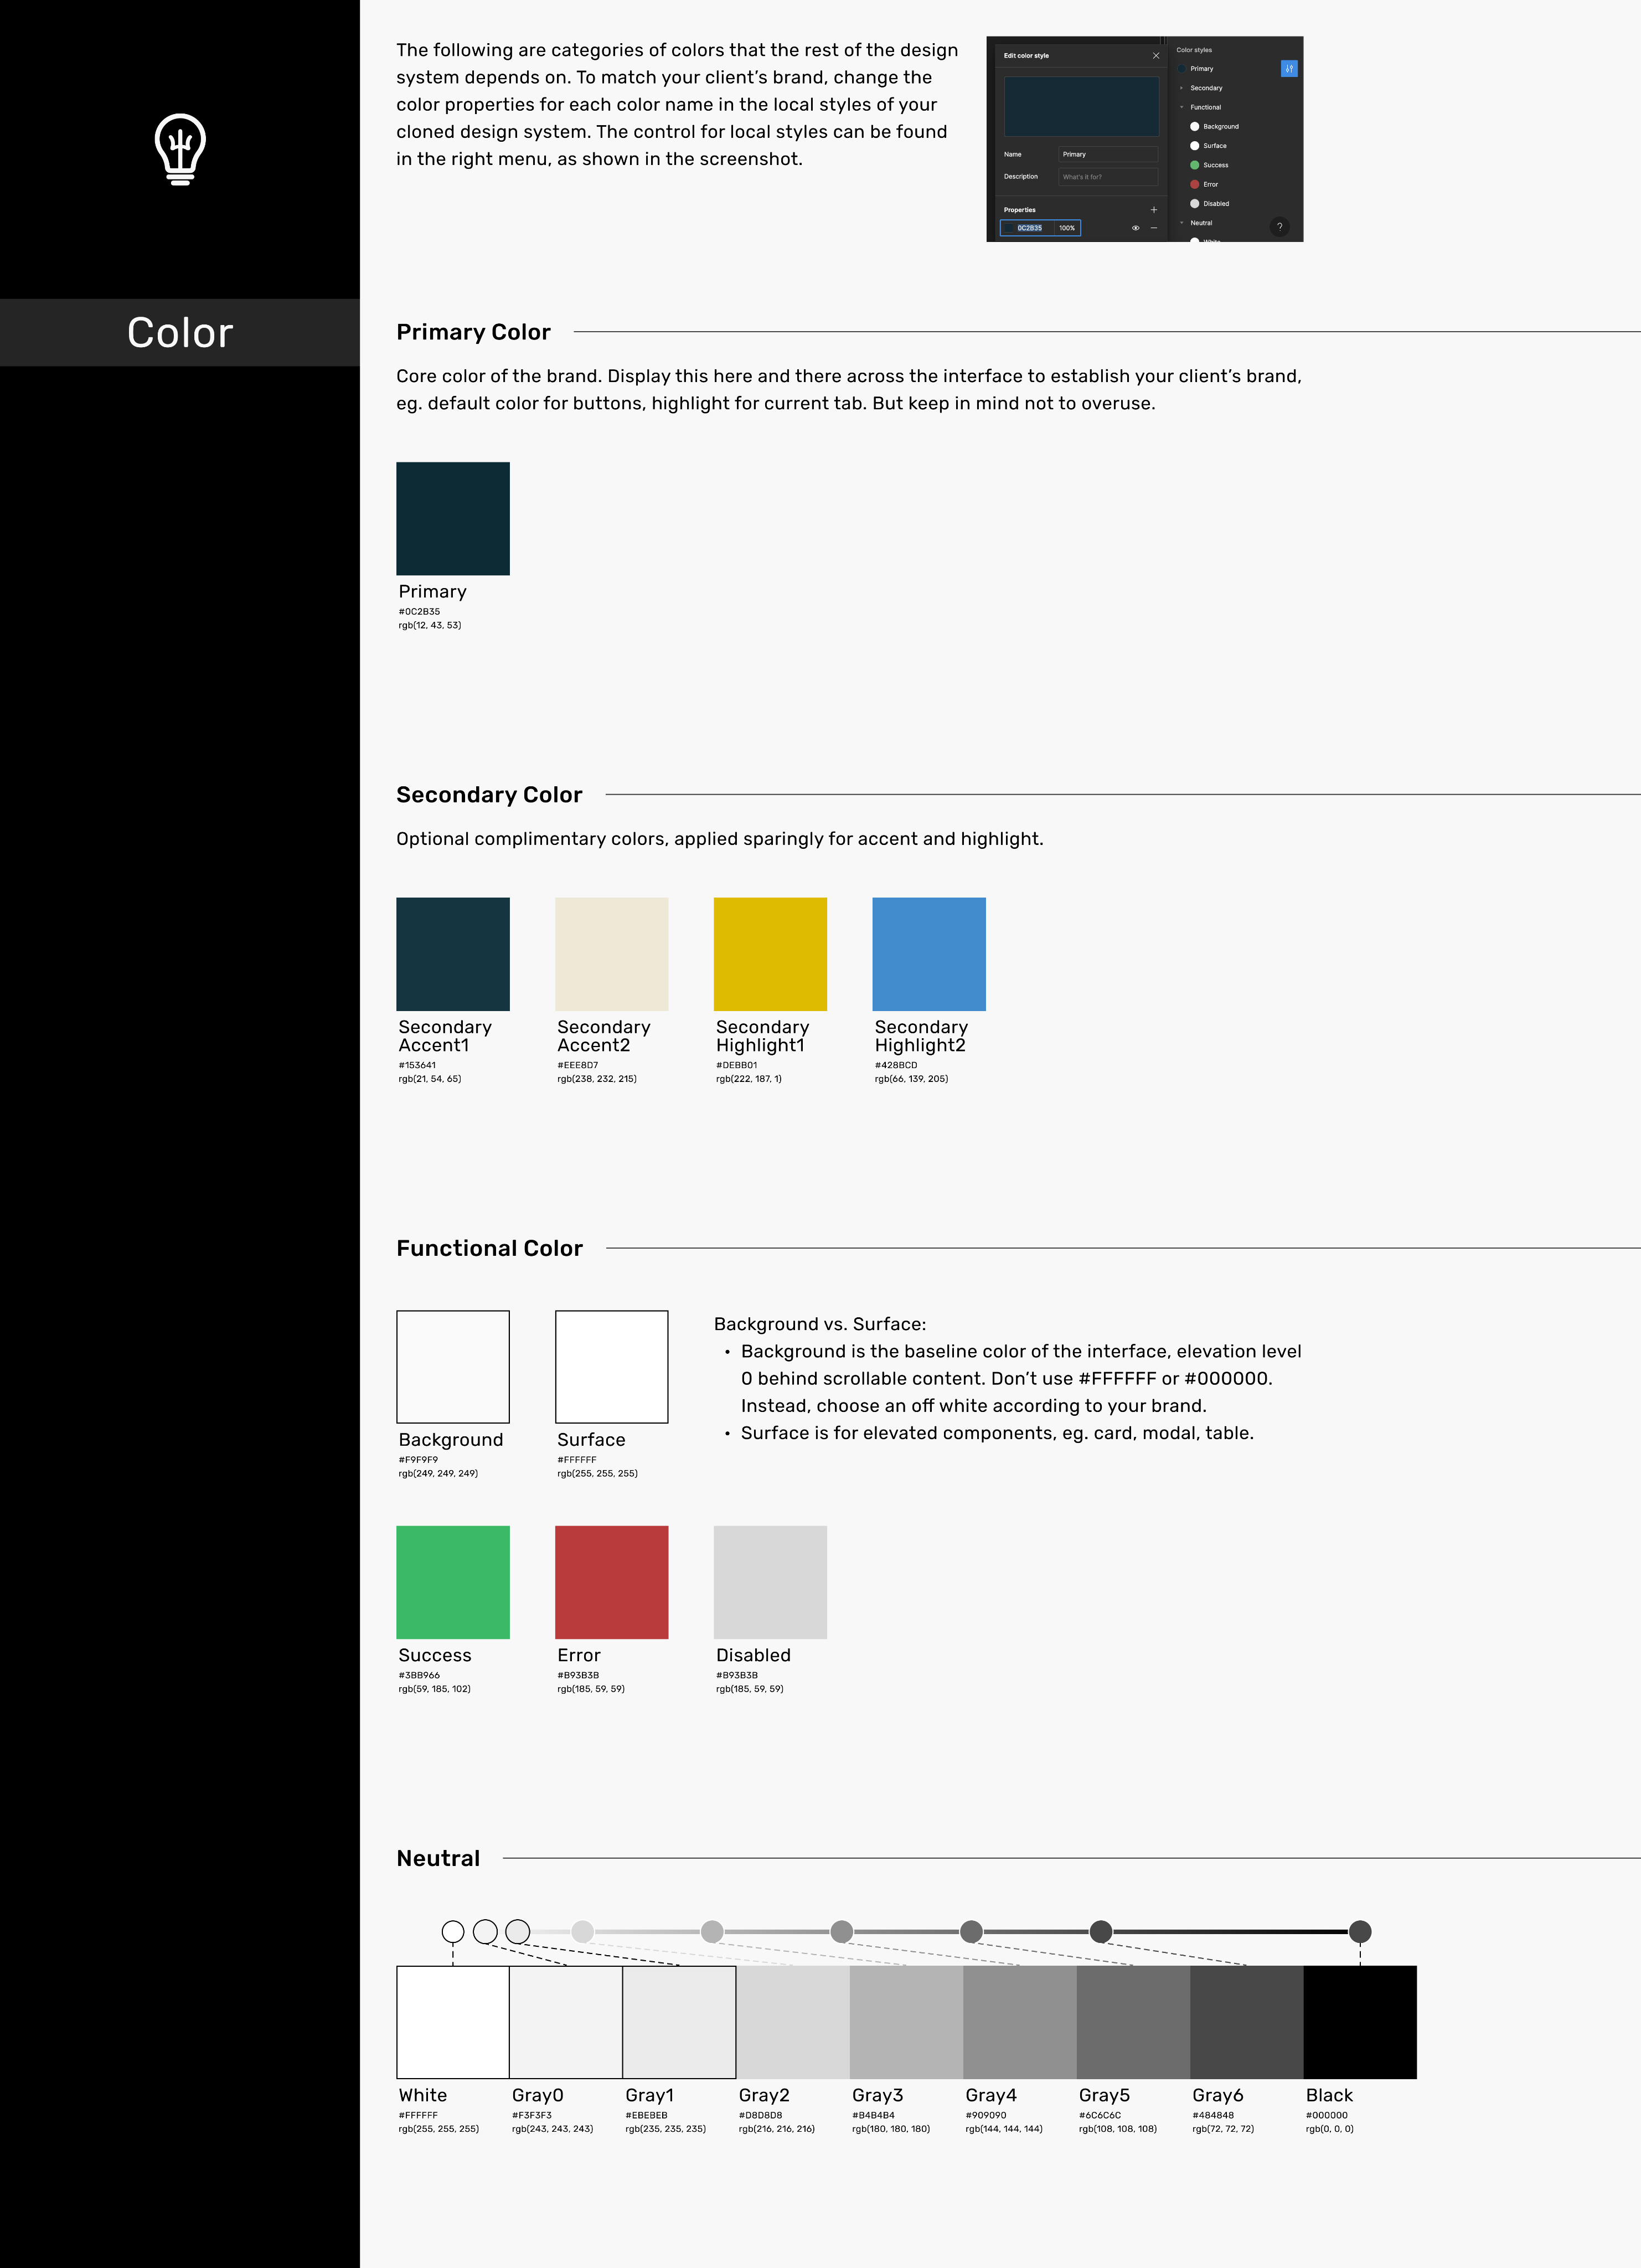Viewport: 1641px width, 2268px height.
Task: Click the Name field containing Primary
Action: [x=1107, y=154]
